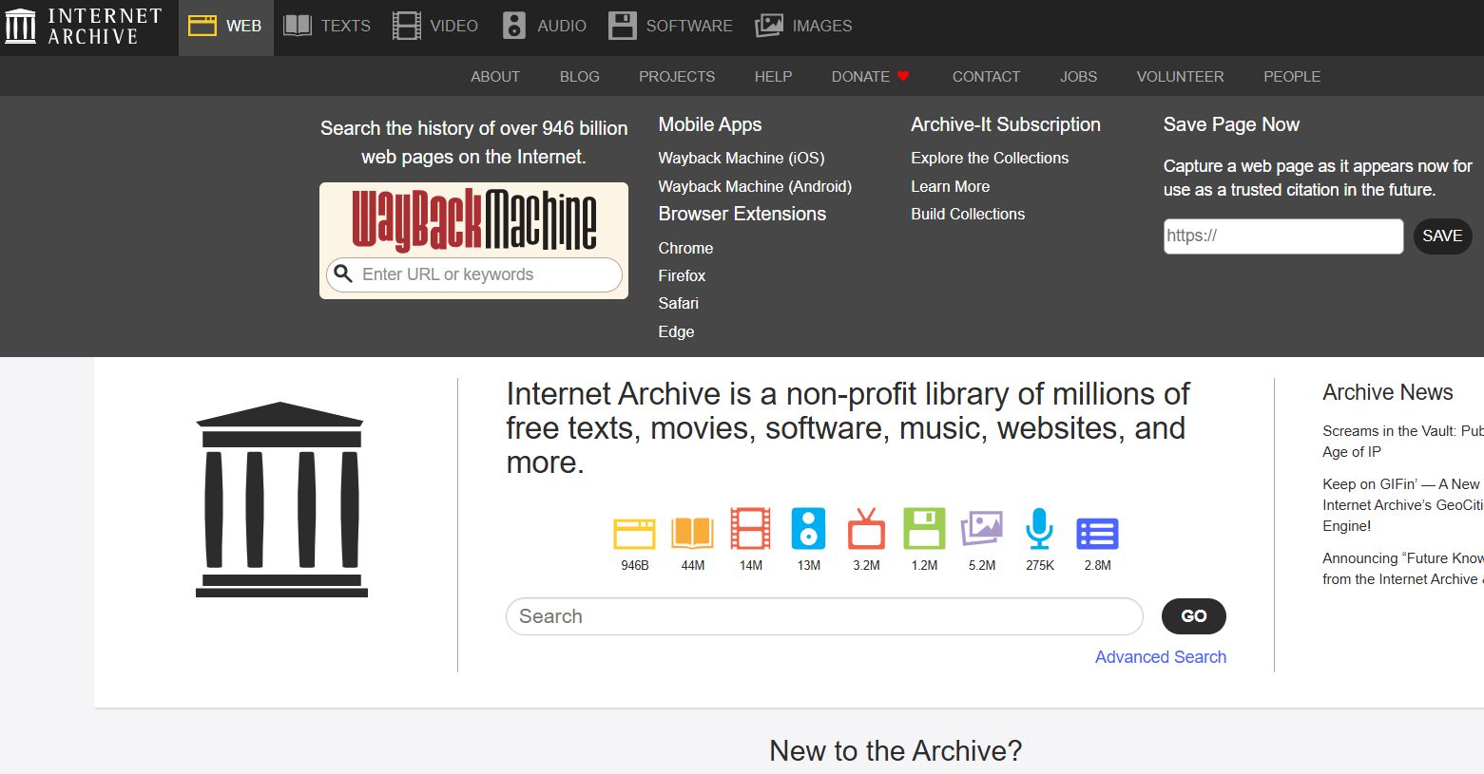Open the Software floppy icon in top navigation
Screen dimensions: 1484x774
(623, 27)
